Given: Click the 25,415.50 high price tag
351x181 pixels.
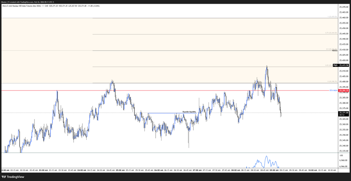Looking at the screenshot, I should 343,65.
